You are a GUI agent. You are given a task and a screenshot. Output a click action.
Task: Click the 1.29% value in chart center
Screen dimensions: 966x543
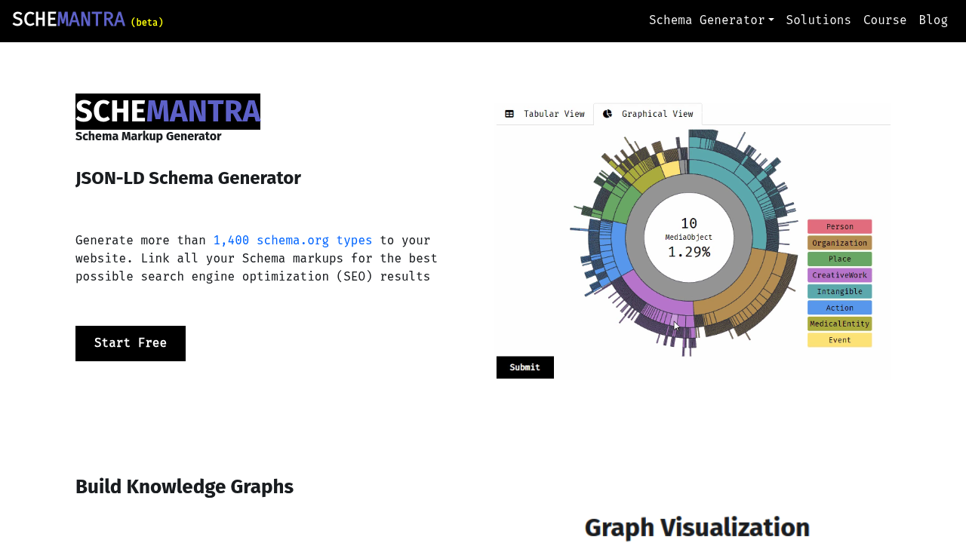(x=688, y=252)
